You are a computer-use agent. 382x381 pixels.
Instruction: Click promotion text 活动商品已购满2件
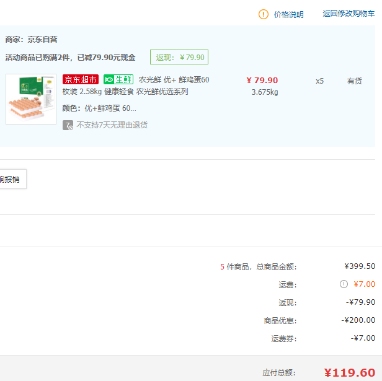(x=37, y=58)
